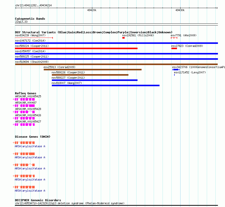The image size is (225, 207).
Task: Click the fourth OMIM ARSA orange gene glyph
Action: point(24,176)
